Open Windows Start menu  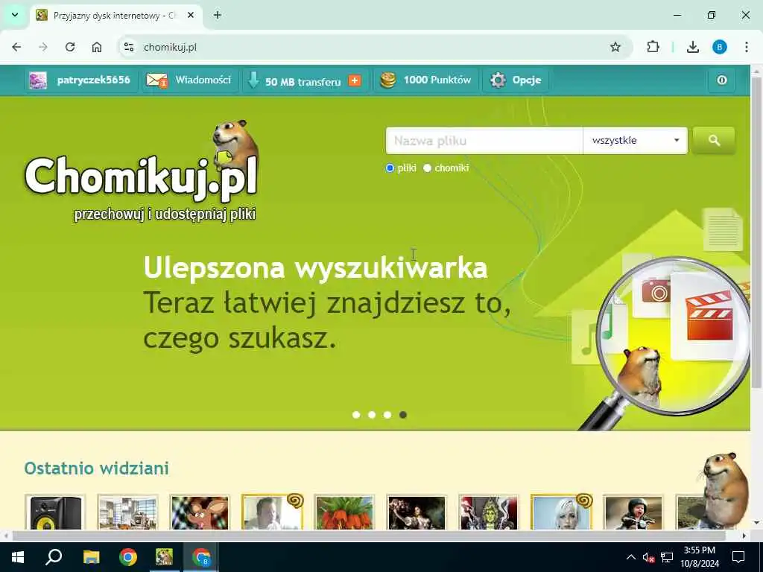[18, 557]
